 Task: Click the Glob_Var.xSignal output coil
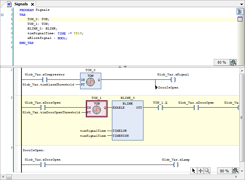point(173,80)
